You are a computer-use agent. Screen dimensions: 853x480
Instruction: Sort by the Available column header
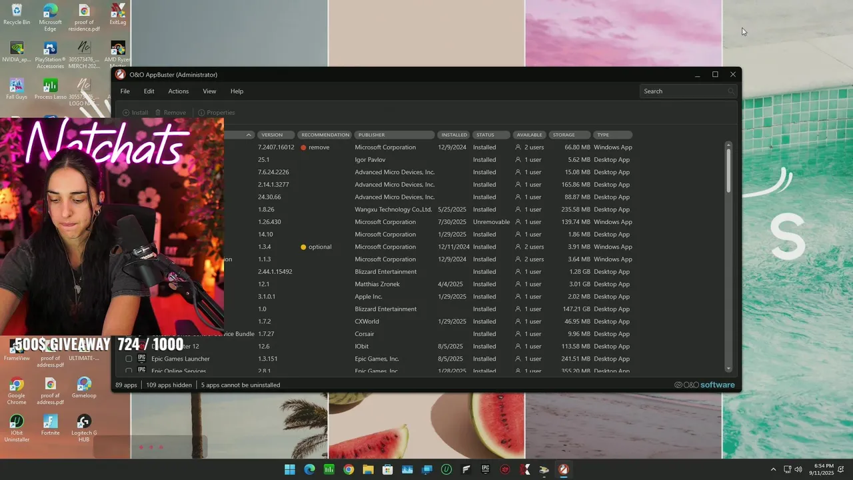530,135
